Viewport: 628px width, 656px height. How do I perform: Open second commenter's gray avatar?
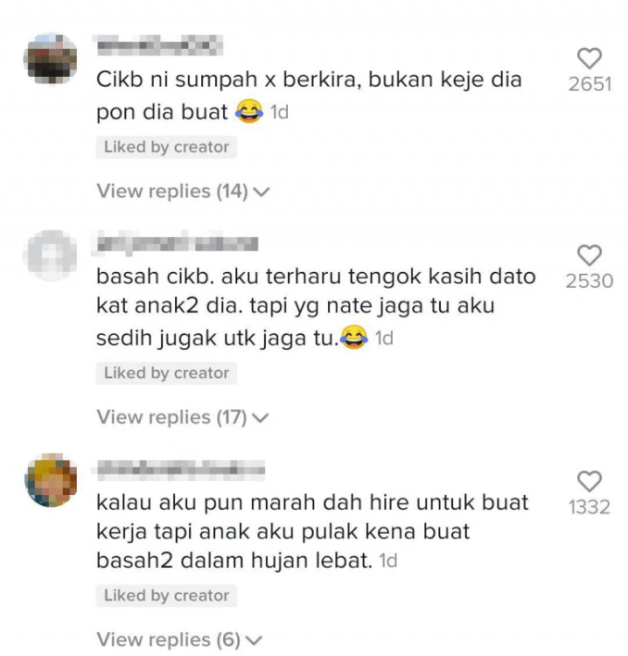52,254
